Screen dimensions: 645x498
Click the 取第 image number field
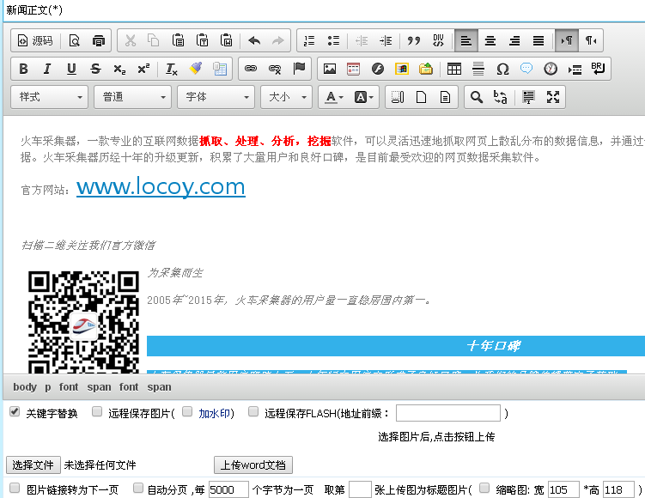tap(360, 489)
